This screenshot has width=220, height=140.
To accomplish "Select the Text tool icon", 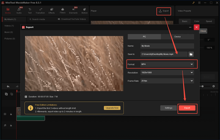I will 30,11.
